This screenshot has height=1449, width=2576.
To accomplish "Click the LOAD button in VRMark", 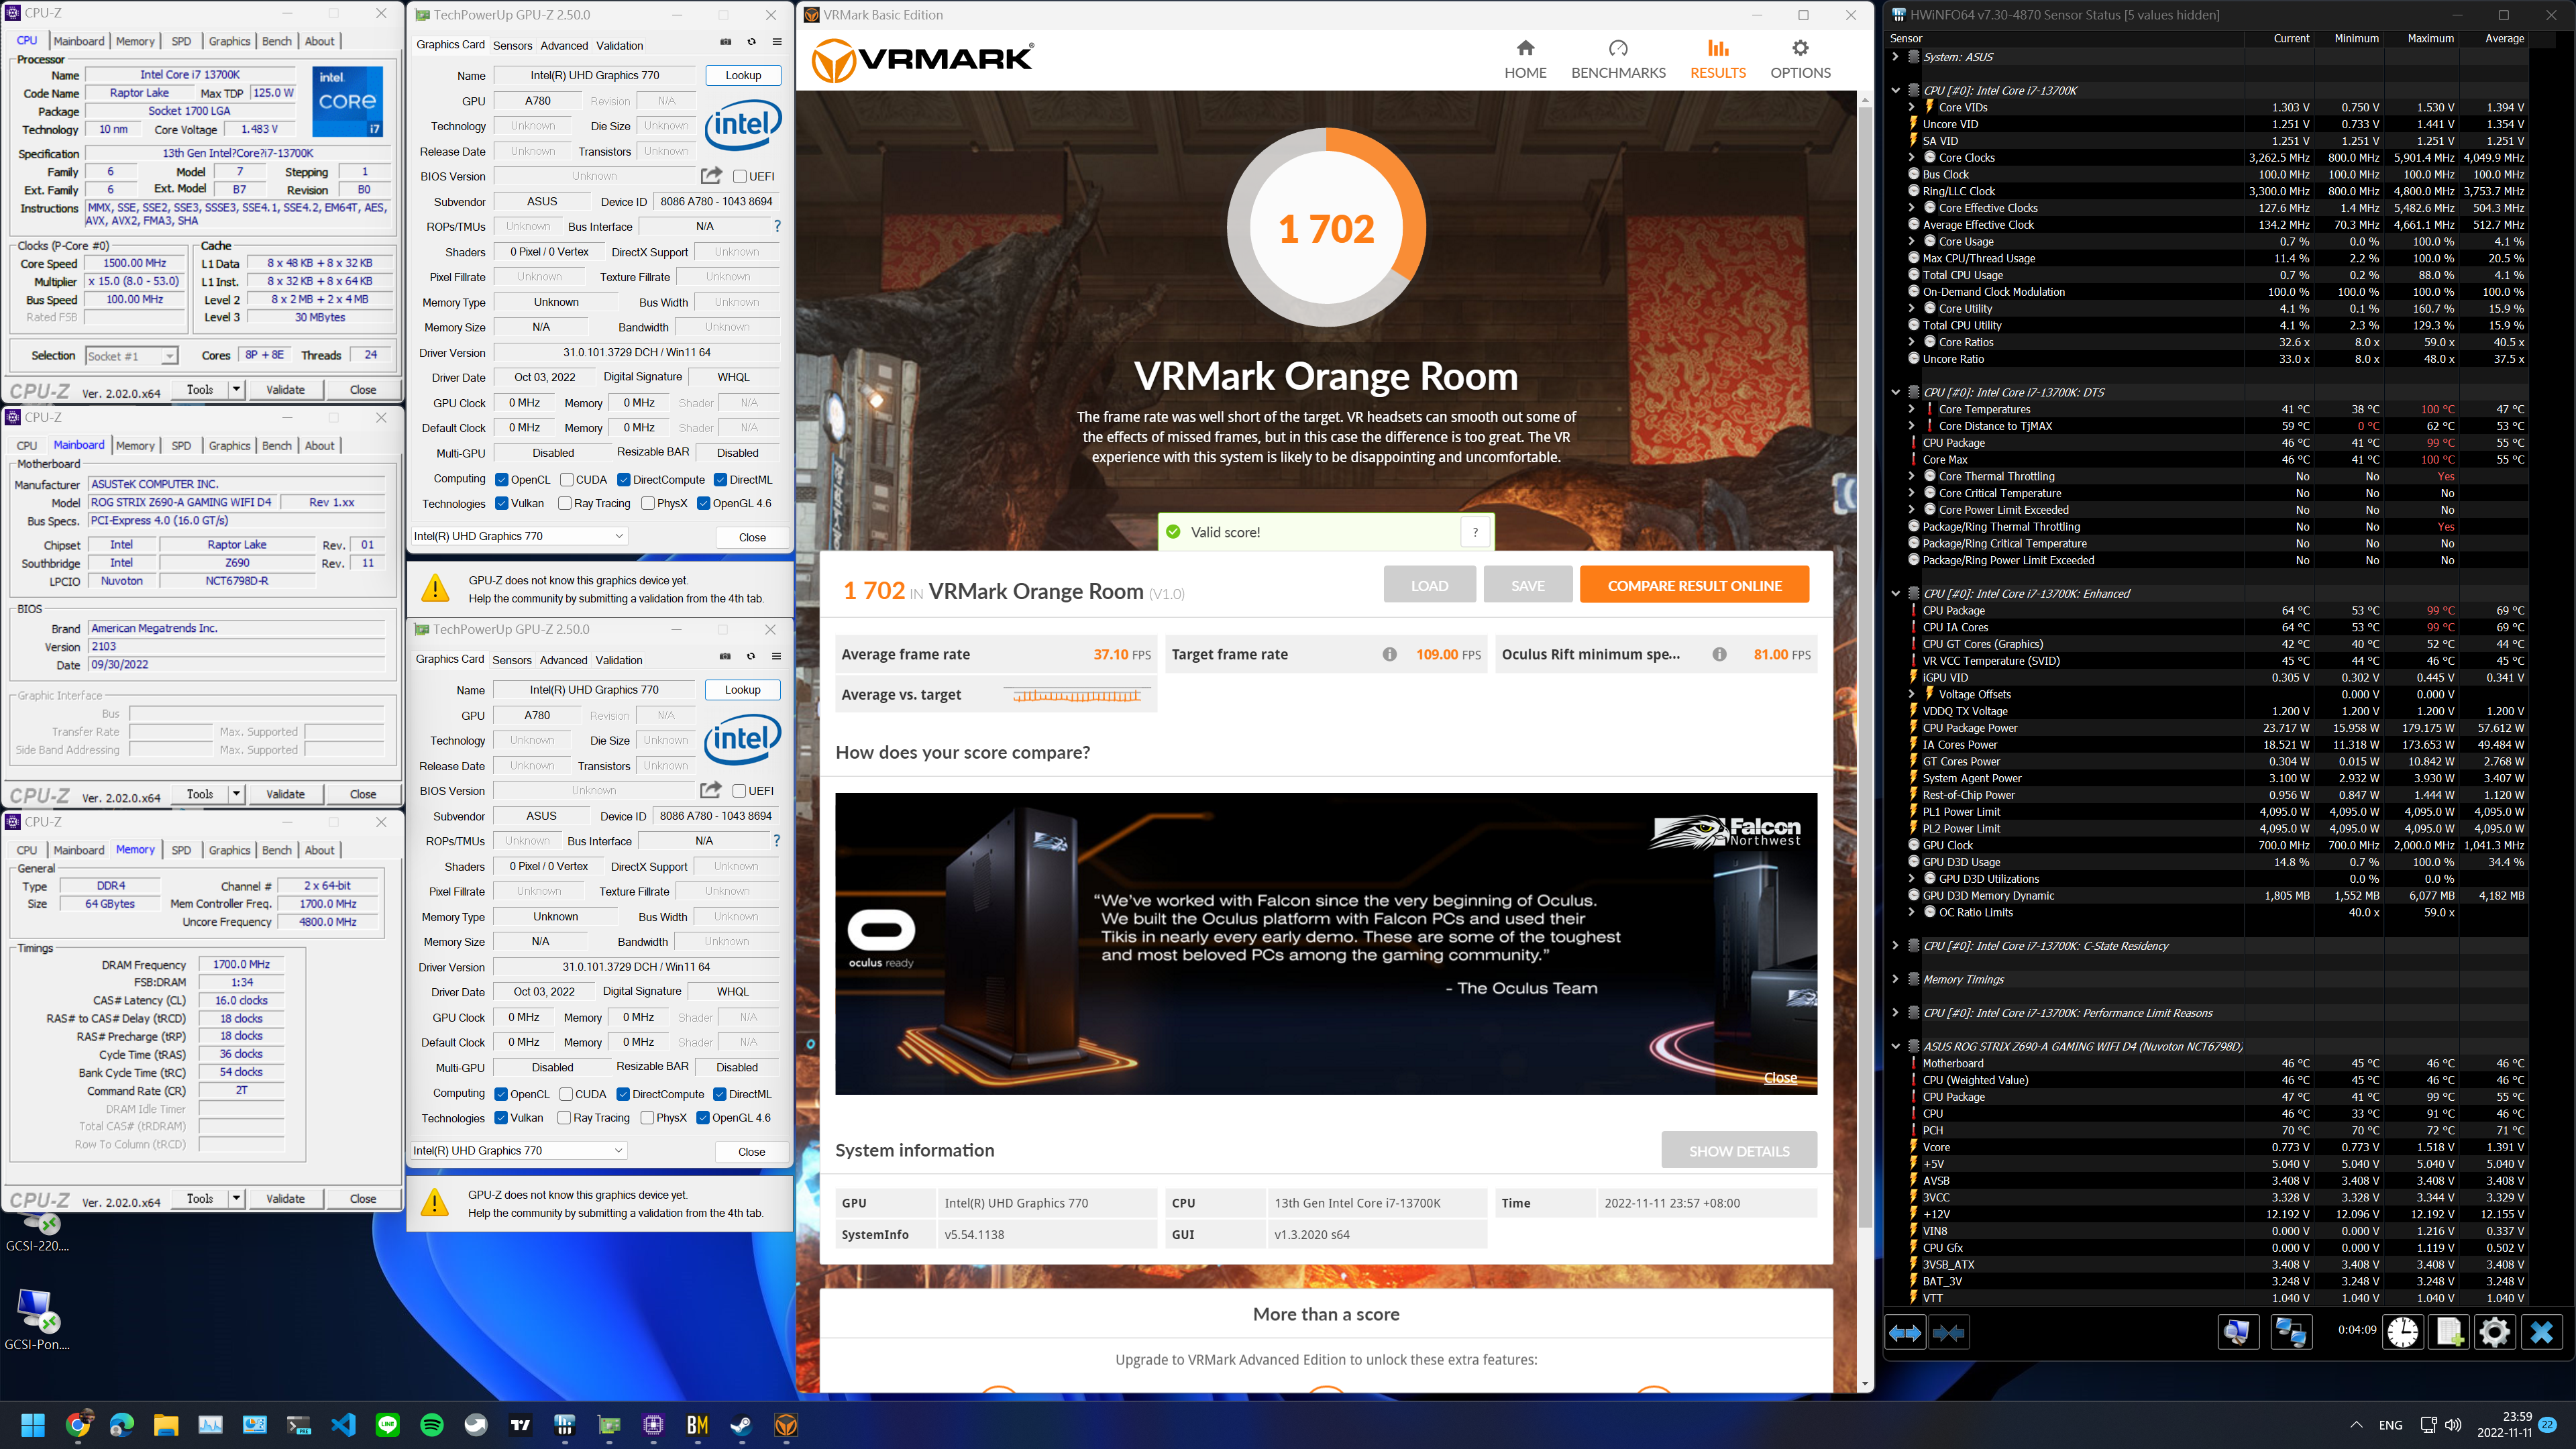I will click(1429, 585).
